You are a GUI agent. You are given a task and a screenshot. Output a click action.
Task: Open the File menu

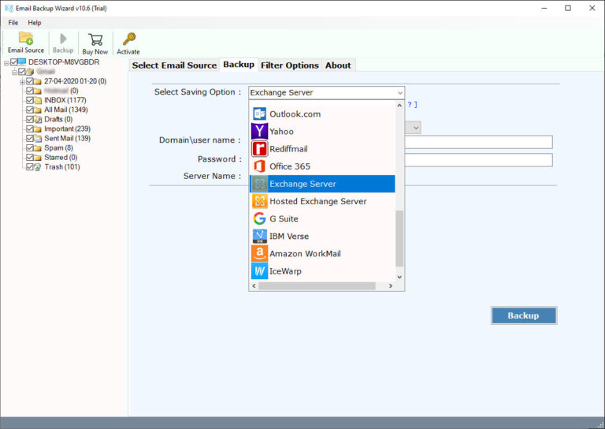(x=13, y=22)
